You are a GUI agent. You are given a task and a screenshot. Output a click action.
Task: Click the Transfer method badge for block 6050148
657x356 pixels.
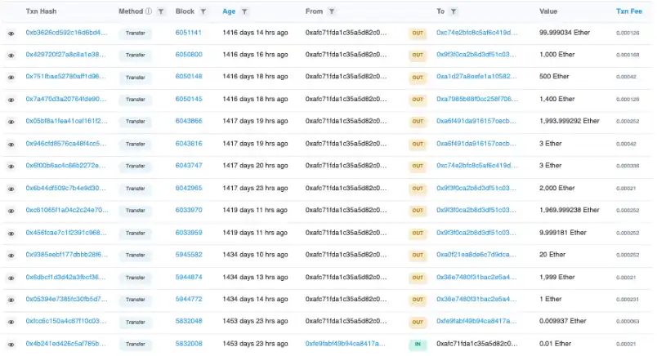click(x=136, y=78)
